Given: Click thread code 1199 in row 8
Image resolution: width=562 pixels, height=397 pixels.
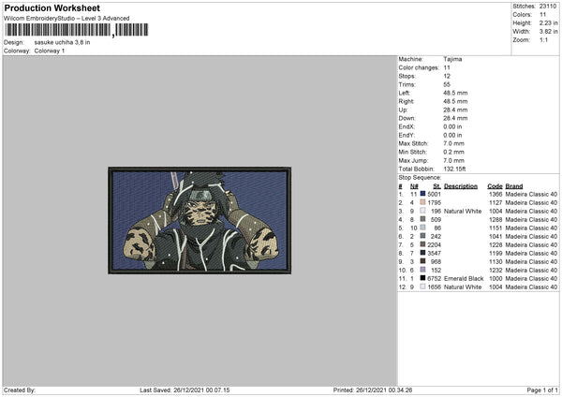Looking at the screenshot, I should click(495, 254).
